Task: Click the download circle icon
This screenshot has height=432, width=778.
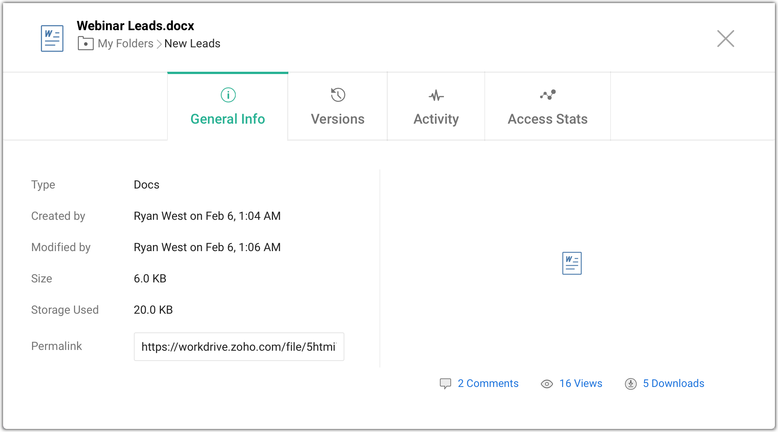Action: 630,384
